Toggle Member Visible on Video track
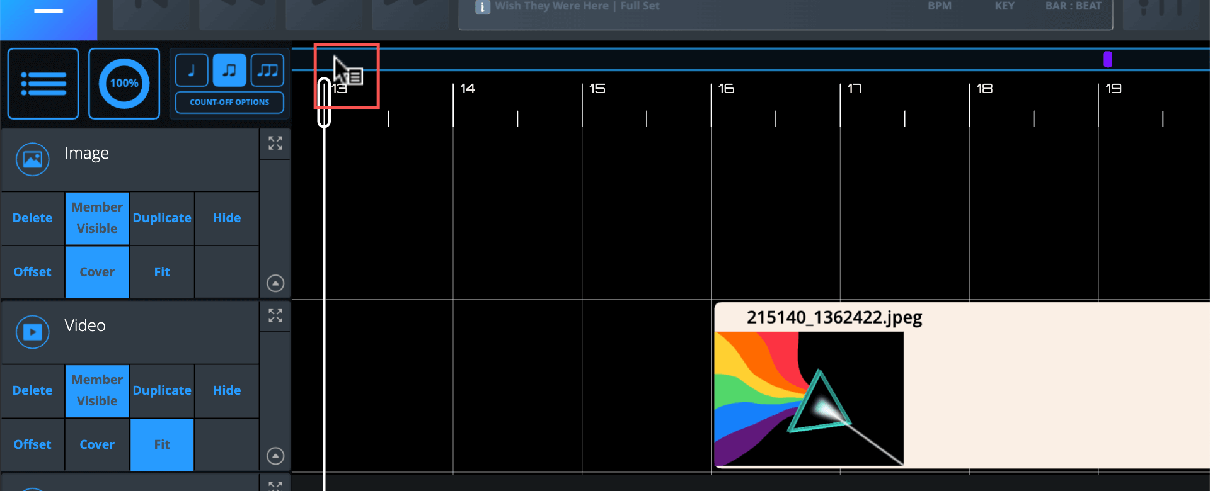Viewport: 1210px width, 491px height. (97, 390)
